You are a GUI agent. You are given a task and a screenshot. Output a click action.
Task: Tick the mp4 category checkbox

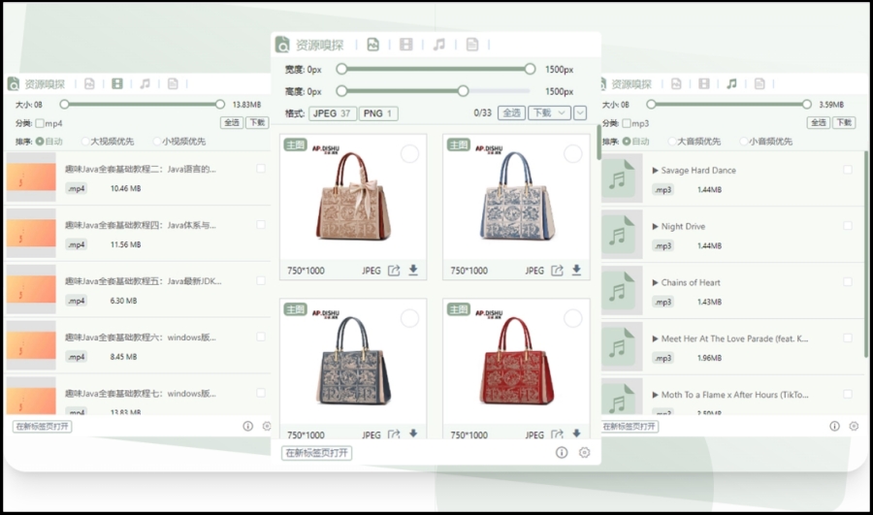click(x=41, y=123)
